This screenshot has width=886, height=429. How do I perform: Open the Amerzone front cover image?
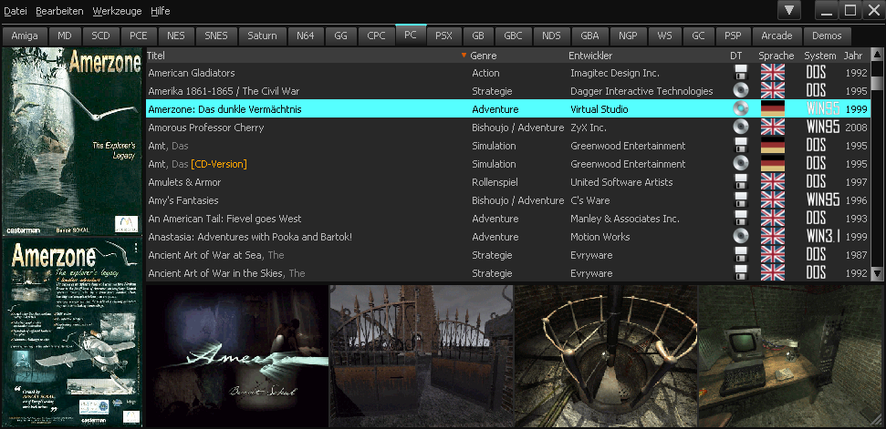72,141
